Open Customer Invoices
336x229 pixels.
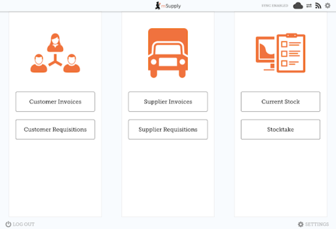tap(55, 102)
